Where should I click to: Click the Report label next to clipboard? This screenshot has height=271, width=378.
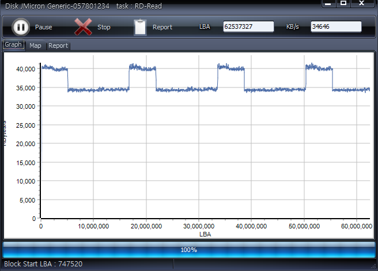(162, 27)
